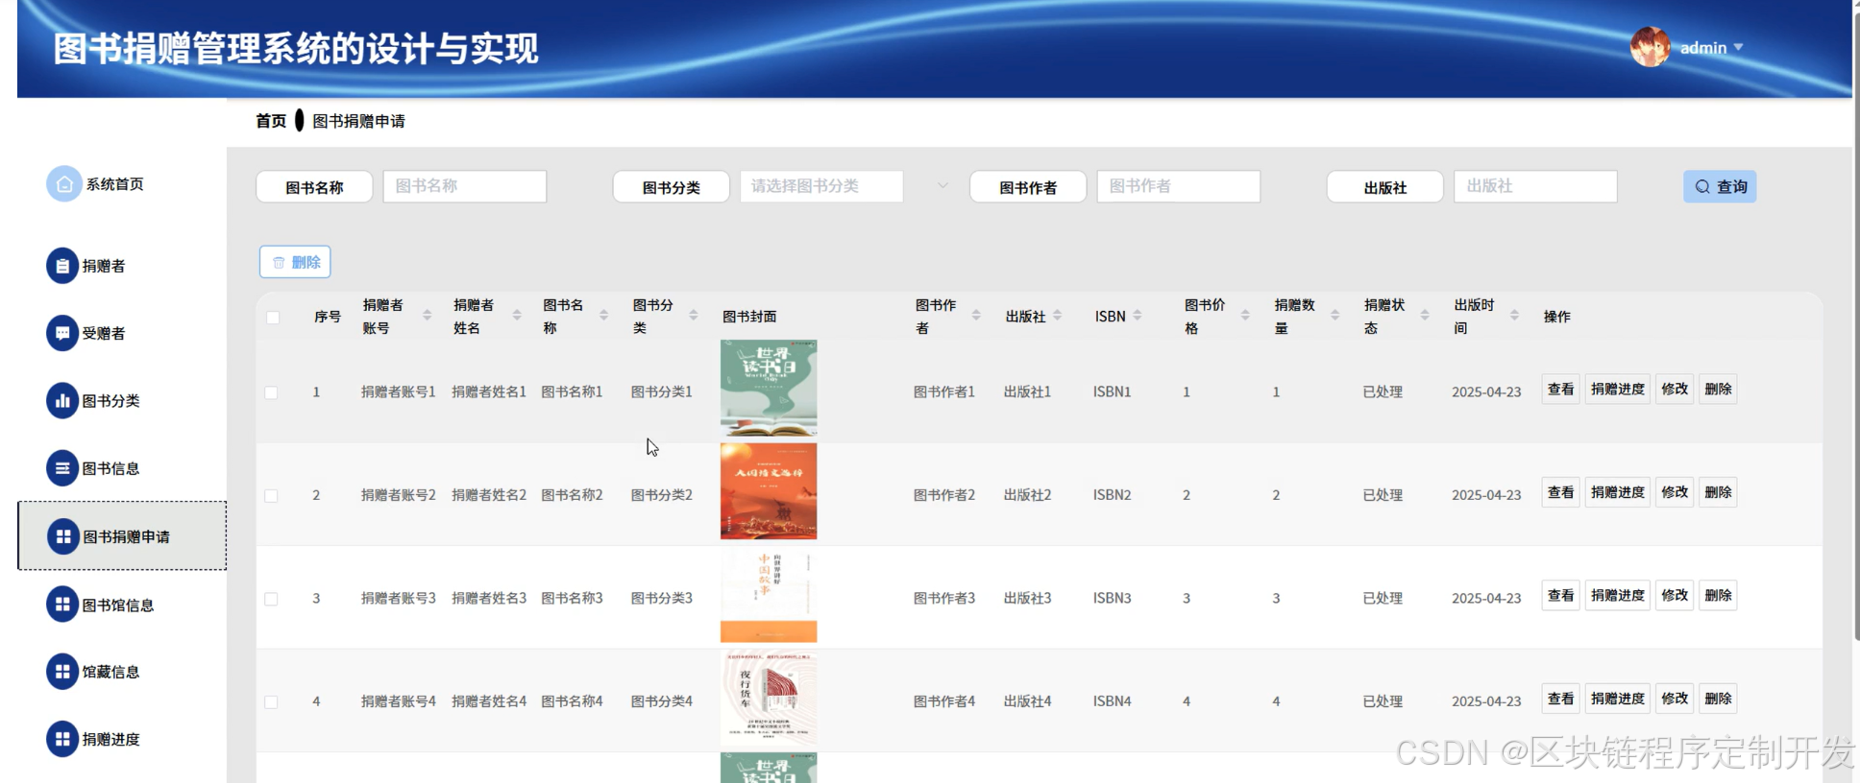Screen dimensions: 1860x783
Task: Click the 图书作者 search input field
Action: 1179,186
